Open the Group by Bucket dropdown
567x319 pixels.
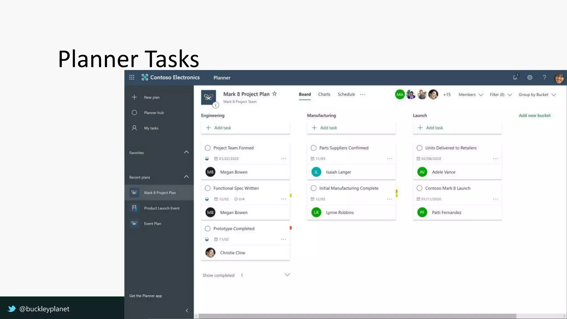[537, 95]
